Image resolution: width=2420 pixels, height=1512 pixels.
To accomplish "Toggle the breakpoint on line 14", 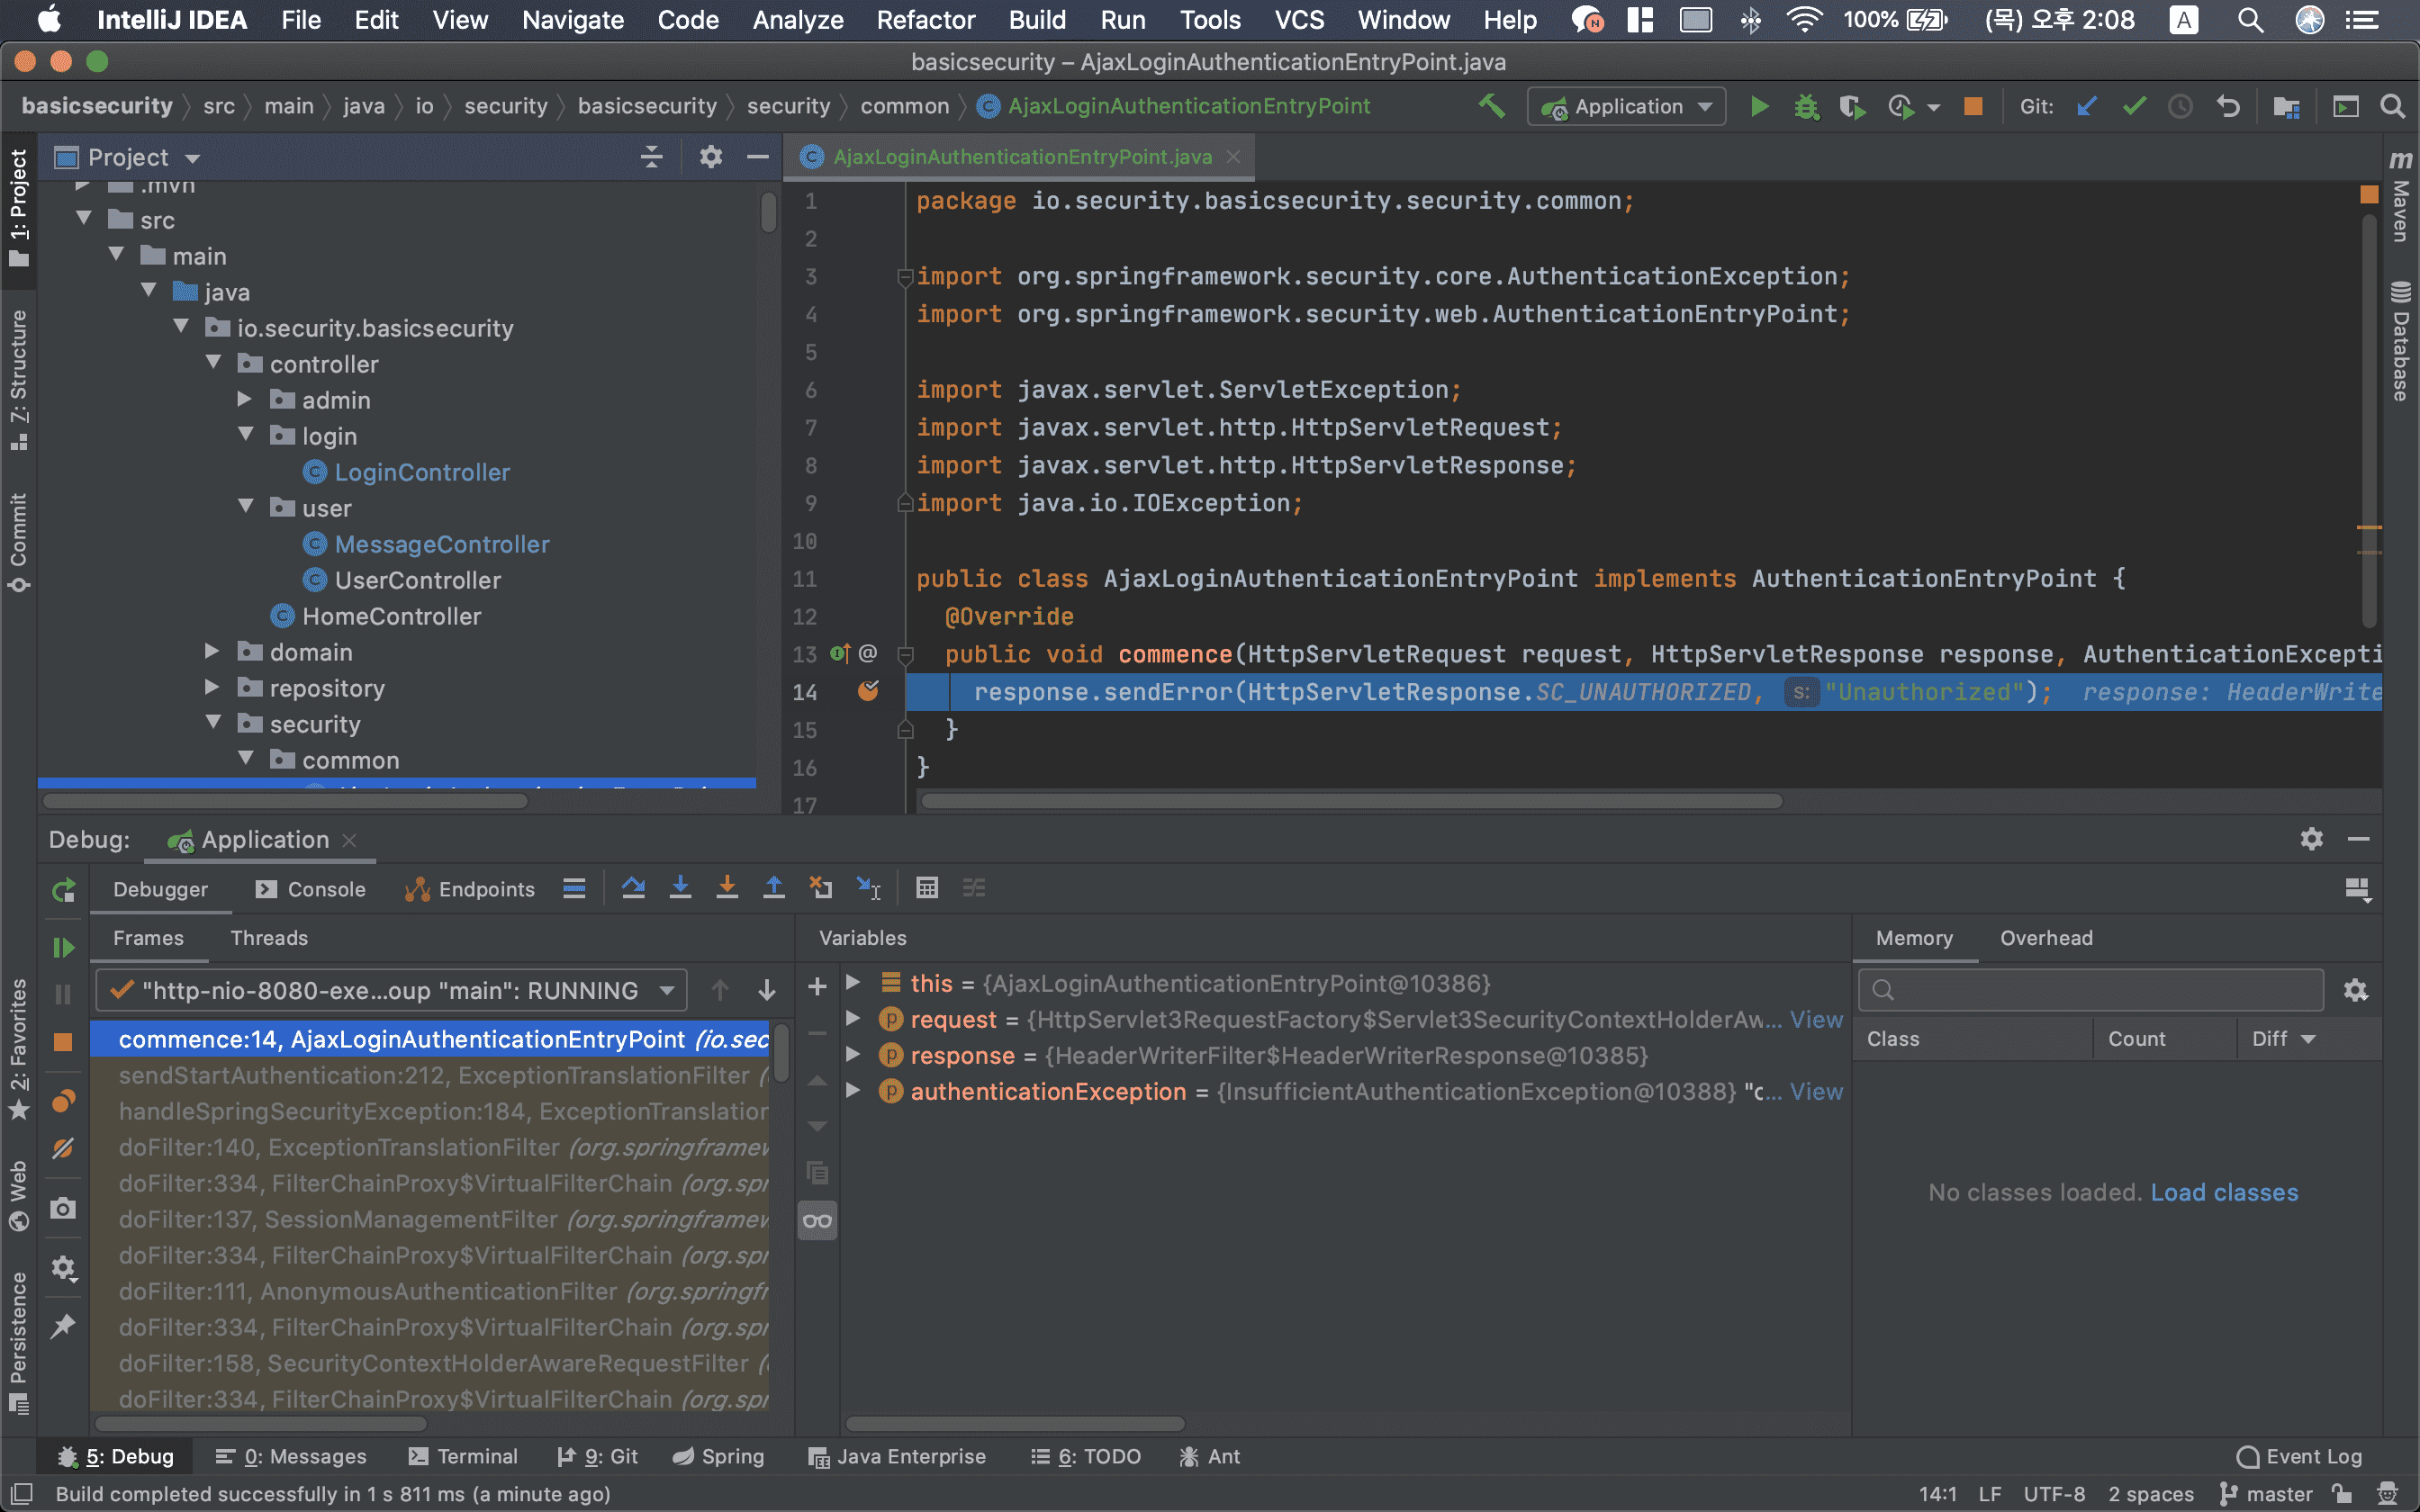I will (868, 691).
